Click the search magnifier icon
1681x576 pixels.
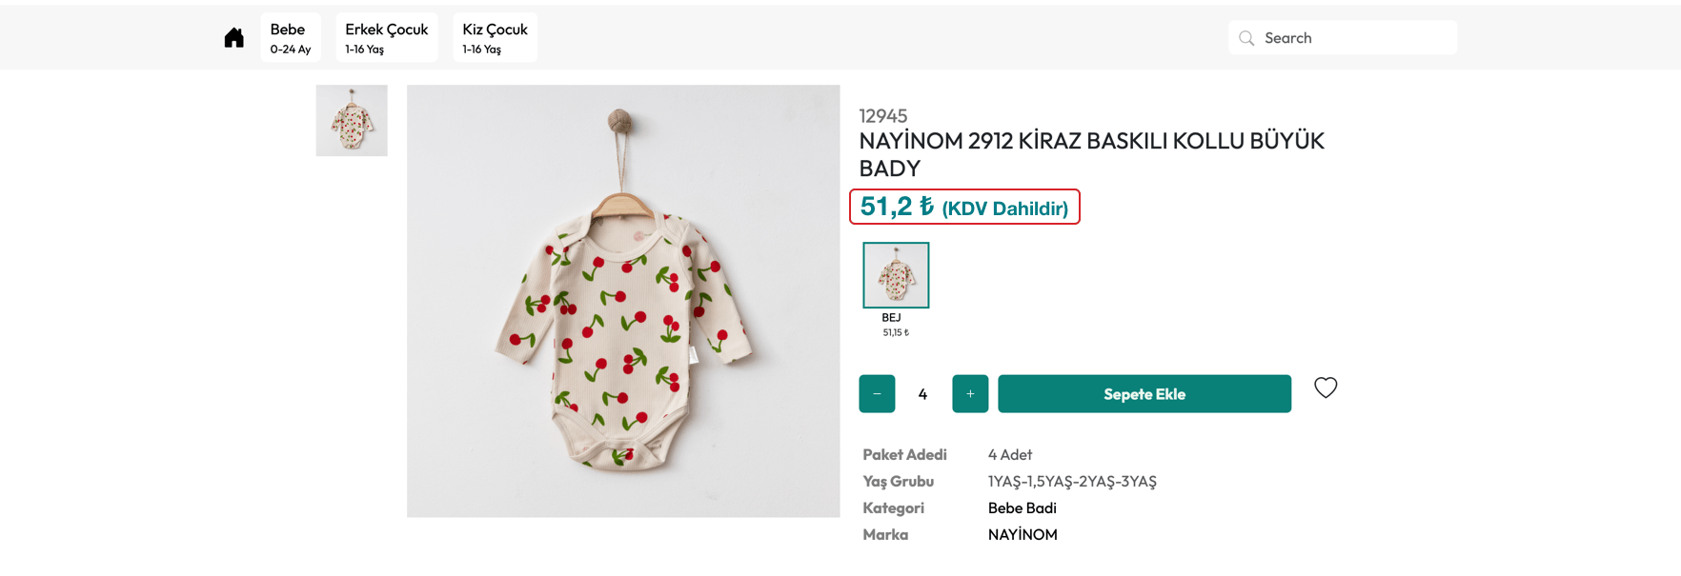[x=1246, y=38]
